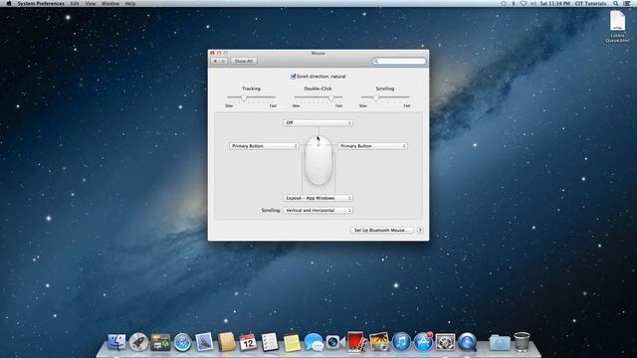
Task: Click the preferences search field
Action: click(399, 61)
